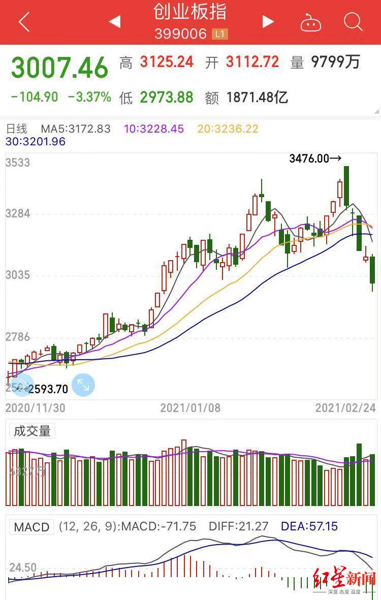Tap the percent change -3.37%
Screen dimensions: 381x600
click(x=89, y=97)
